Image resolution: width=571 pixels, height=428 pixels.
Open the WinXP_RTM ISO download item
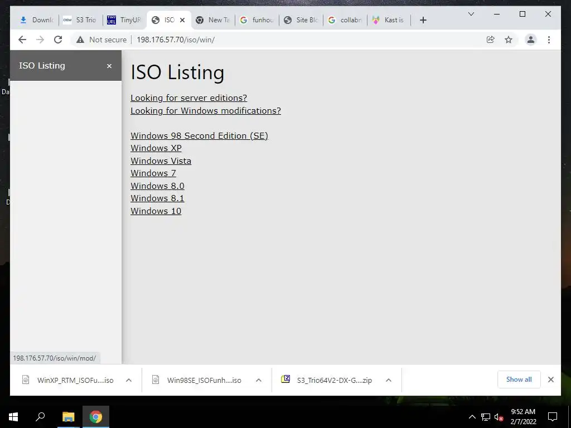coord(67,380)
